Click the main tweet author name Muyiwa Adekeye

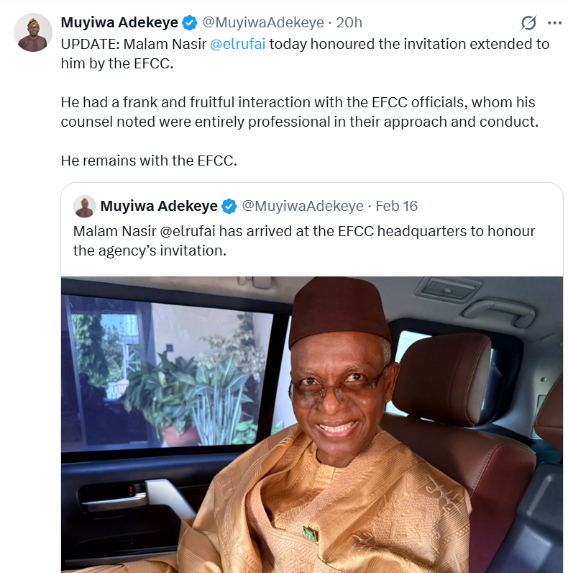click(x=119, y=23)
